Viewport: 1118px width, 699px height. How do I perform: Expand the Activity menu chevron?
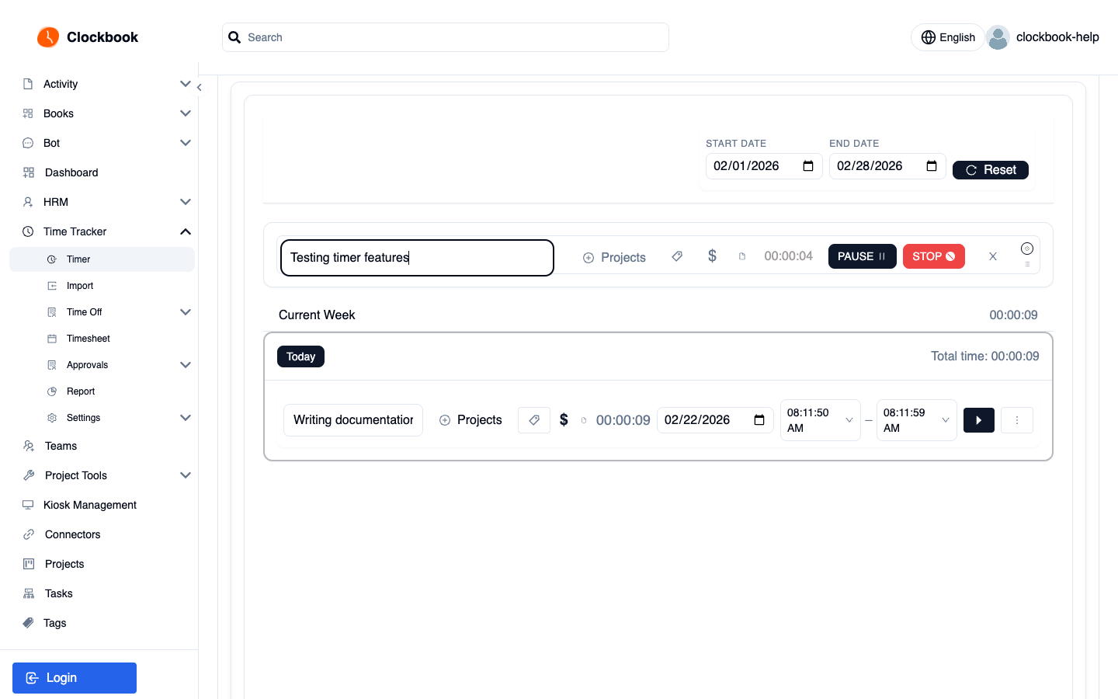point(186,84)
